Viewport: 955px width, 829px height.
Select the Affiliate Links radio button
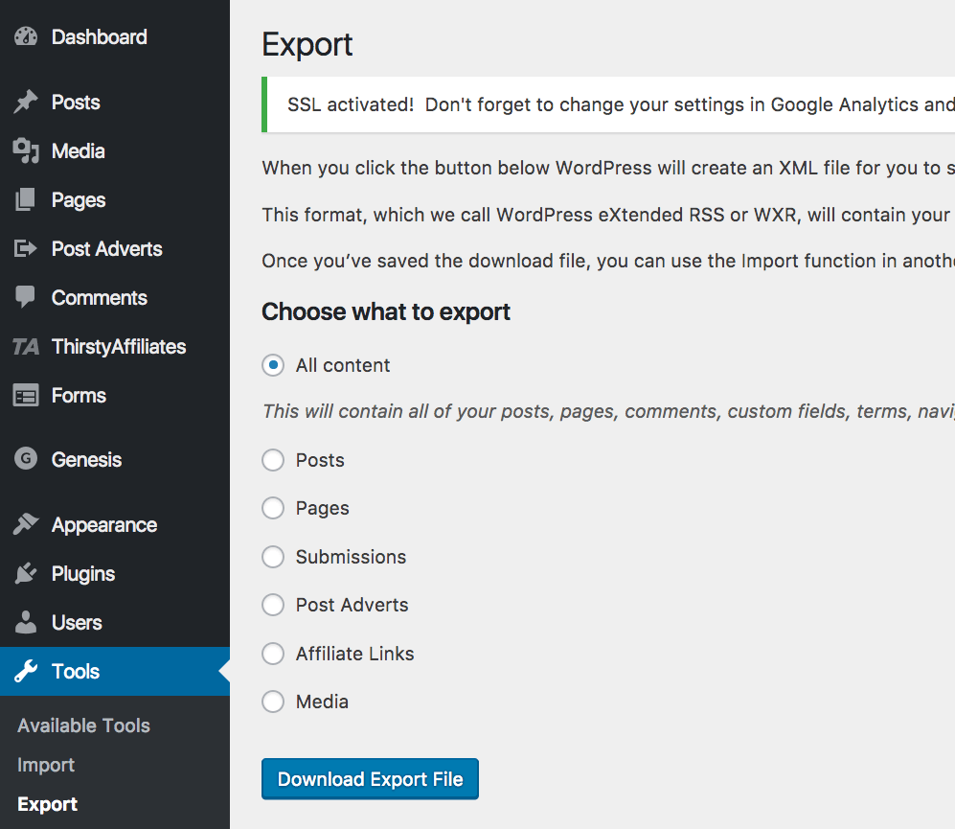coord(273,654)
